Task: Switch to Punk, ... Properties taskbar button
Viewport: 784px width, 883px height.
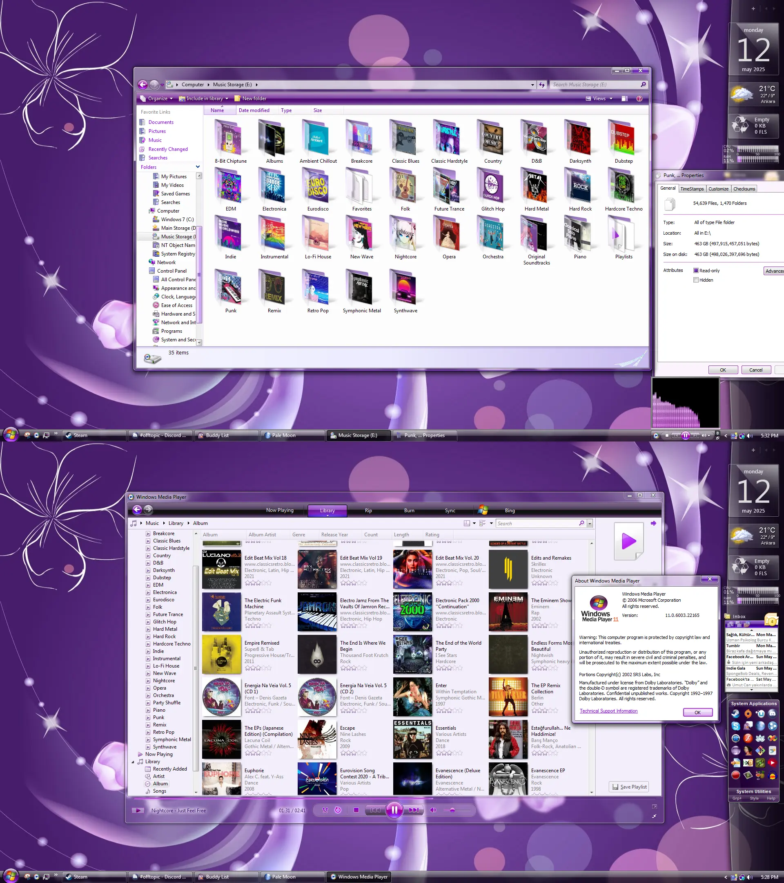Action: (425, 435)
